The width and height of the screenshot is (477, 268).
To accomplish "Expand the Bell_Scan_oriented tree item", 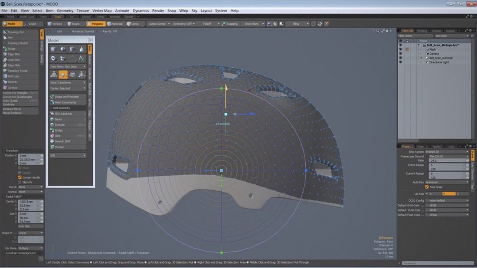I will coord(421,58).
